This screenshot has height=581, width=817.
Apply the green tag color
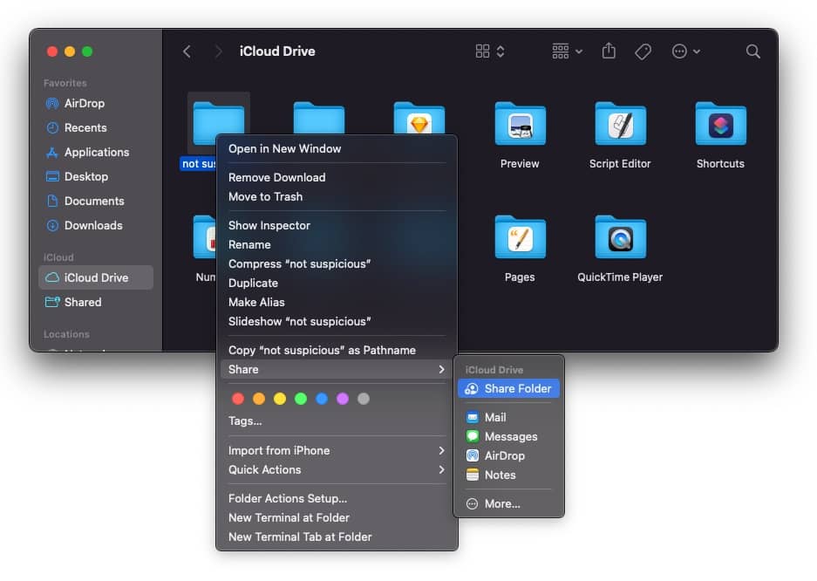[301, 400]
